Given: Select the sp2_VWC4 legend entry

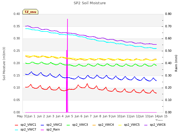Looking at the screenshot, I should coord(103,125).
